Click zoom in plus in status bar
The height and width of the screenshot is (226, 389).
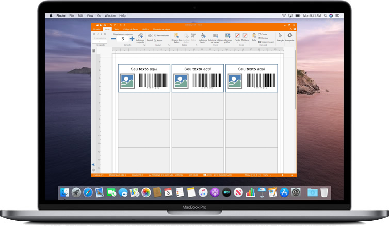(292, 175)
